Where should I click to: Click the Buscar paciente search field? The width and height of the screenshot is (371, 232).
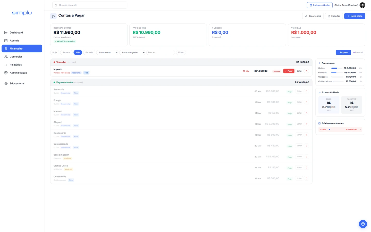[x=90, y=5]
